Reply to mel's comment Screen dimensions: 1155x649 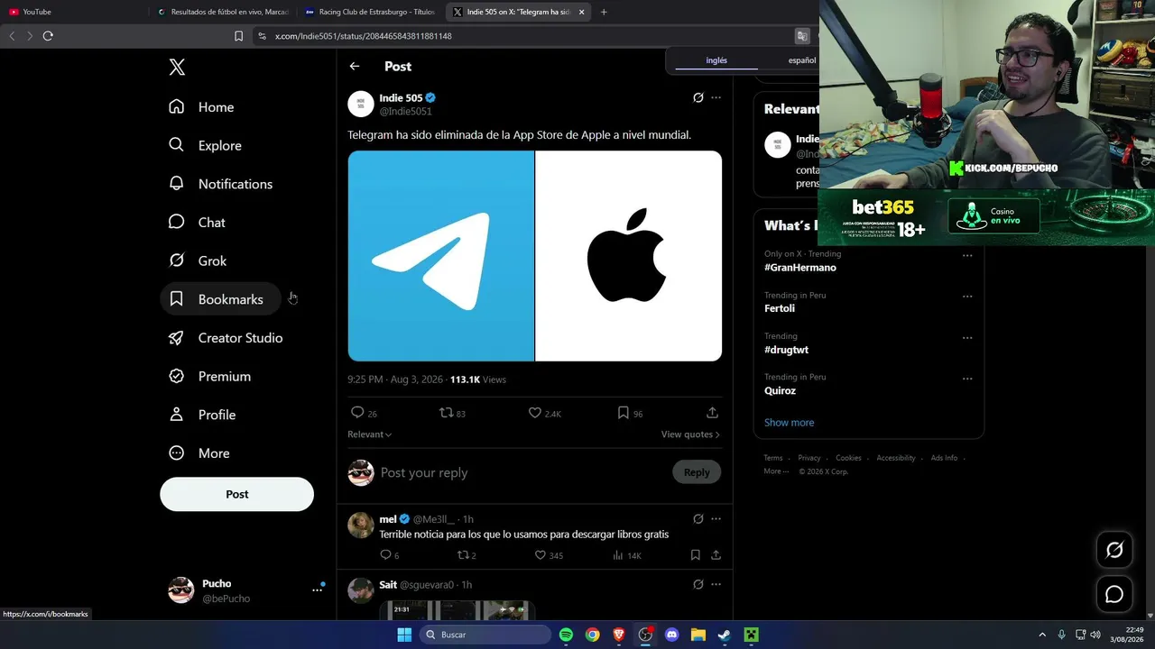pos(385,555)
